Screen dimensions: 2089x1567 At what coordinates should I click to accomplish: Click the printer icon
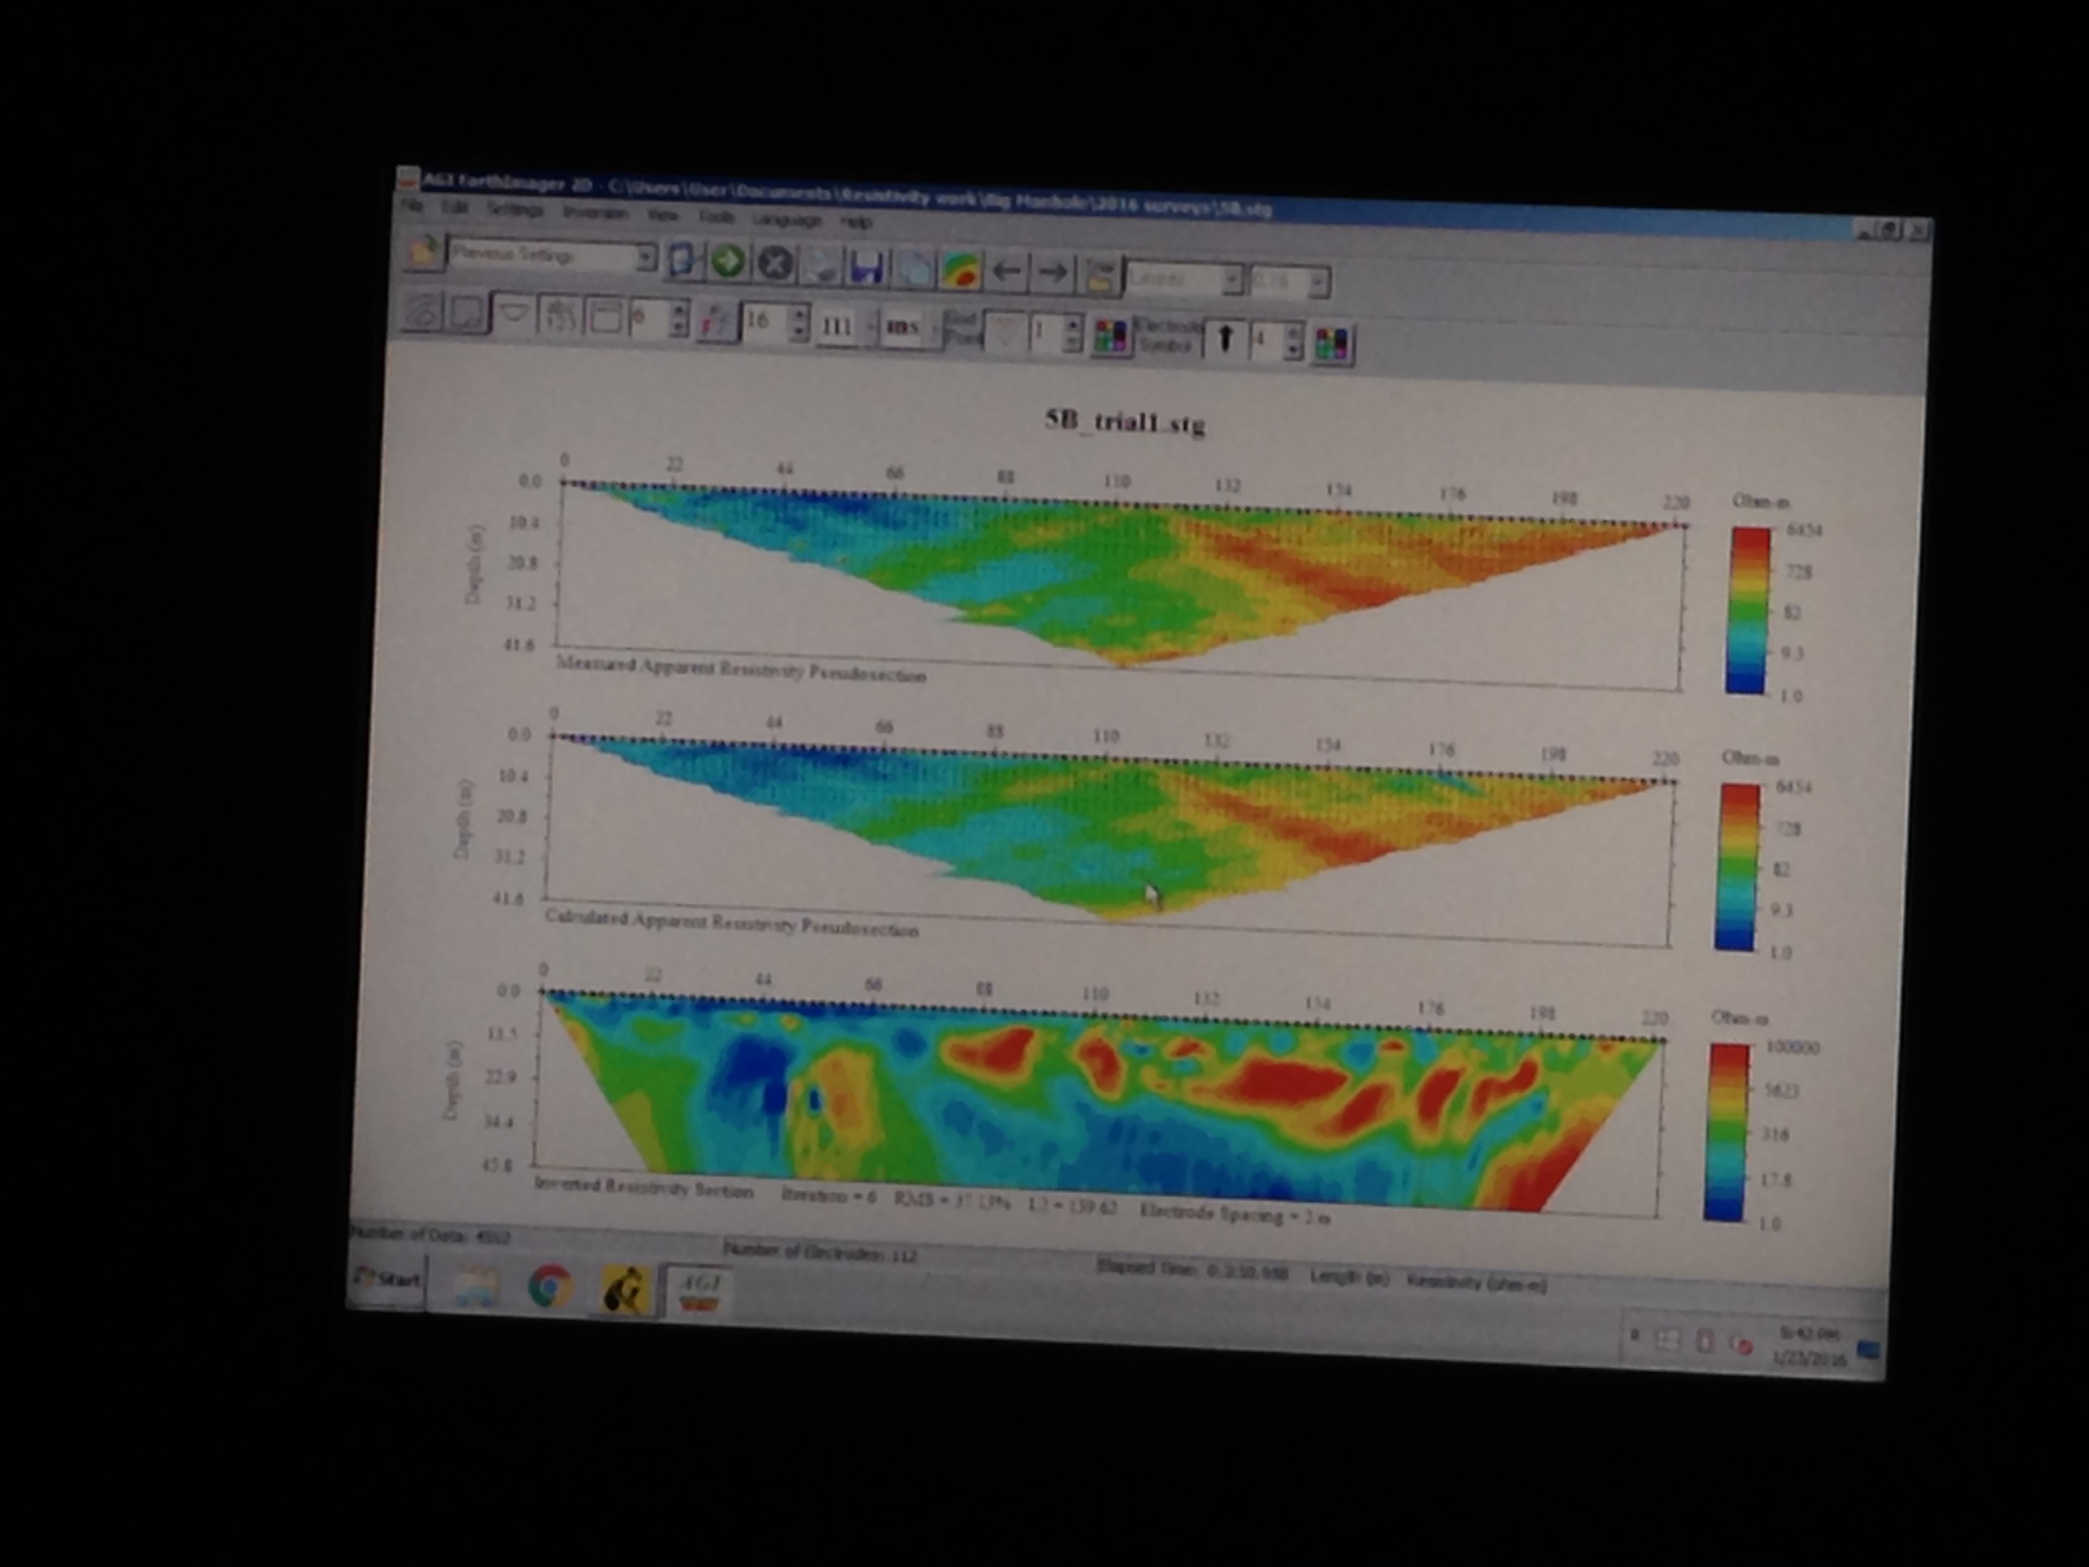click(x=820, y=266)
